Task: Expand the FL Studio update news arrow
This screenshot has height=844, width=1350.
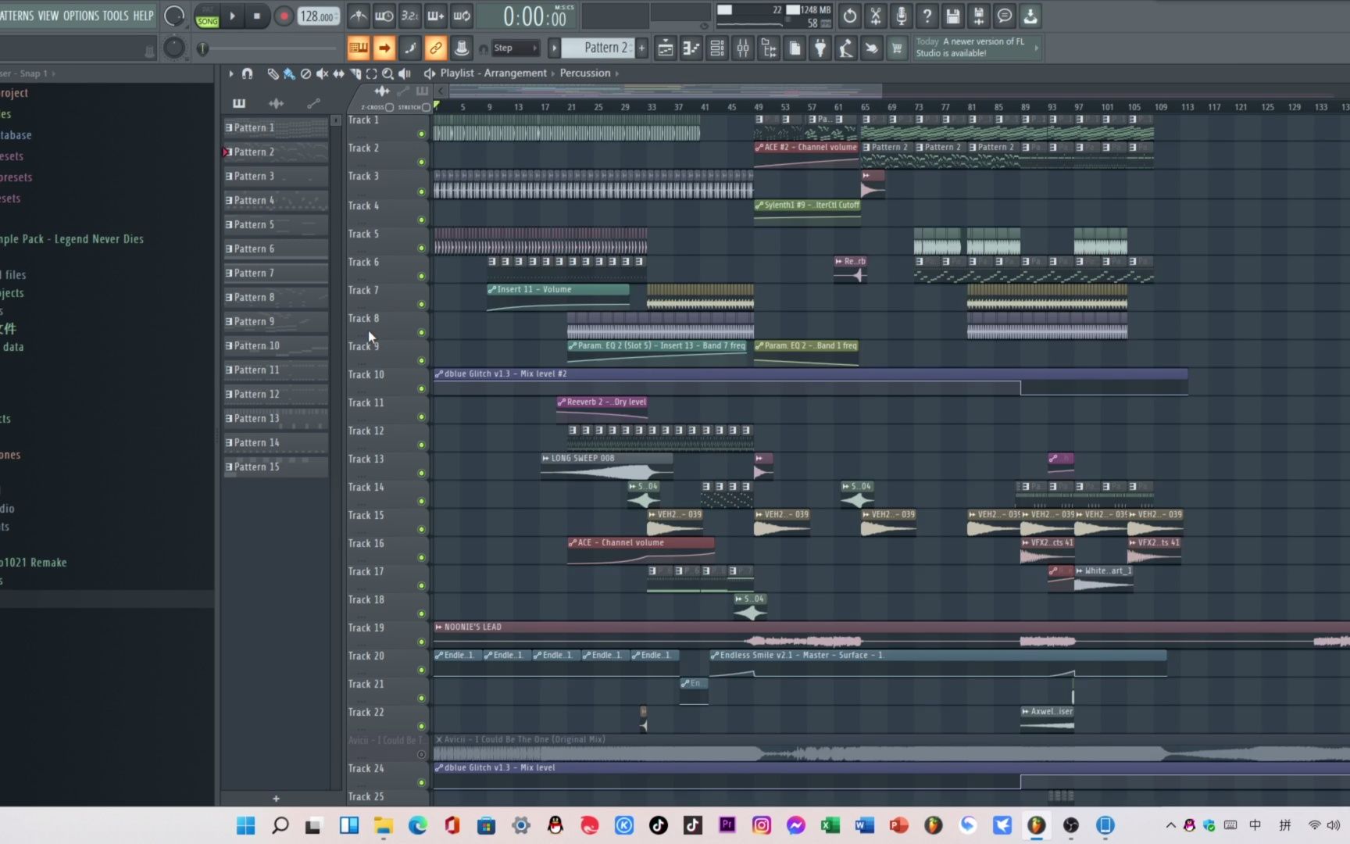Action: pos(1036,48)
